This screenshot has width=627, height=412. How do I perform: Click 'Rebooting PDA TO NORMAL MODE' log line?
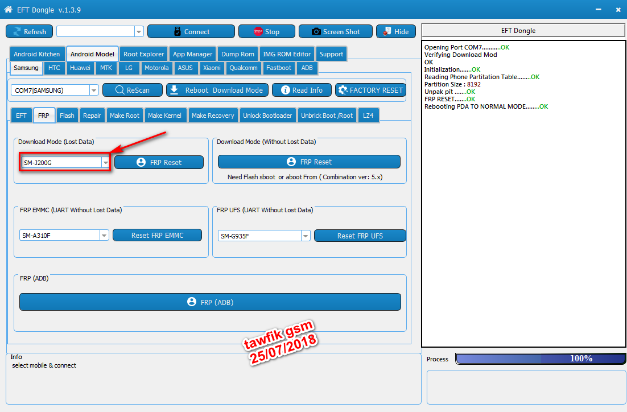point(486,106)
